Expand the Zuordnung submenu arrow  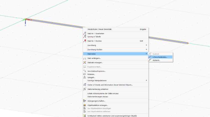click(146, 45)
